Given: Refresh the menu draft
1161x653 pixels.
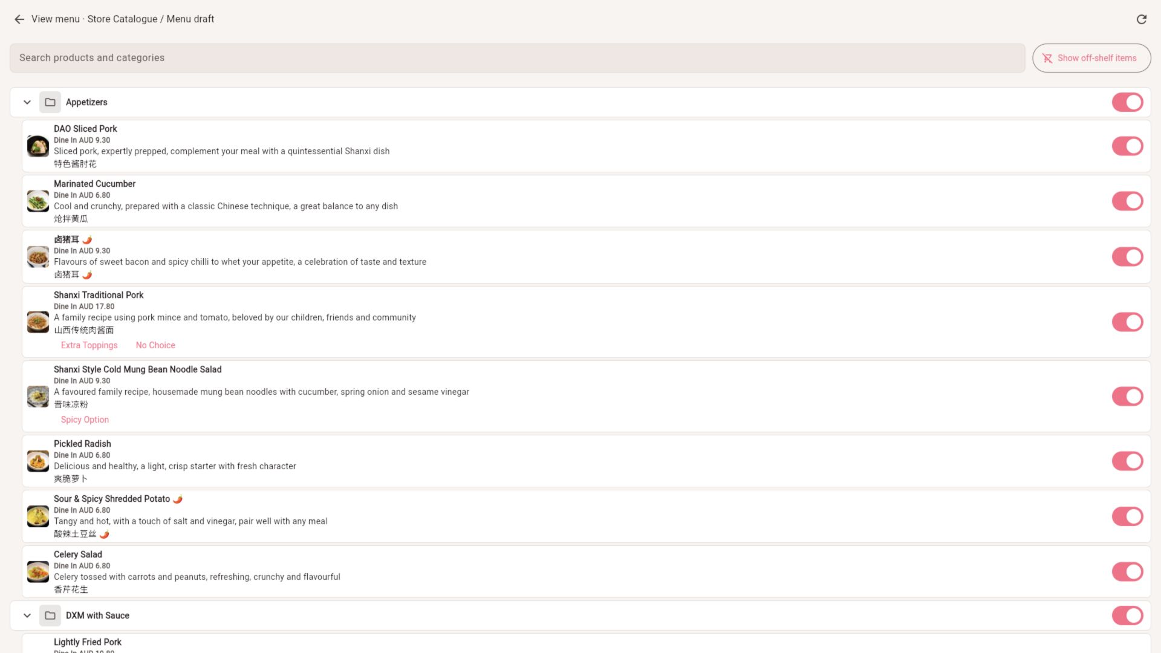Looking at the screenshot, I should [1141, 19].
